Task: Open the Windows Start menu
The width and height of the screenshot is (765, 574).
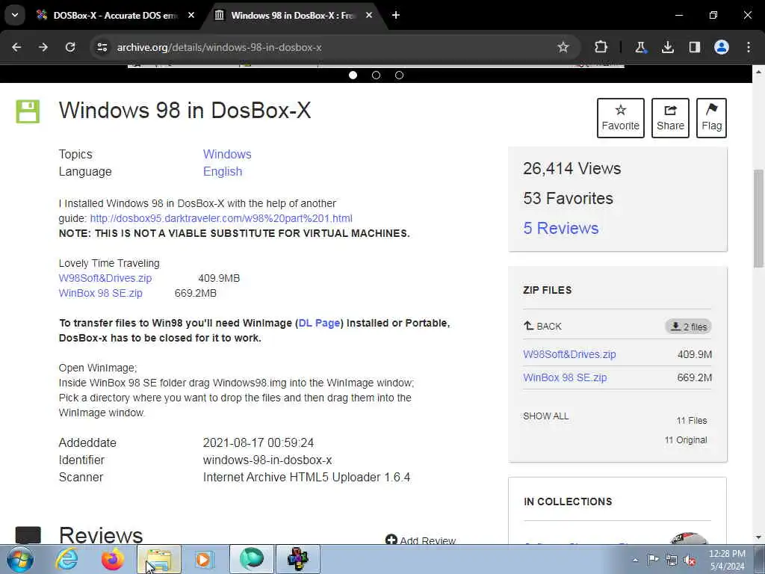Action: click(20, 559)
